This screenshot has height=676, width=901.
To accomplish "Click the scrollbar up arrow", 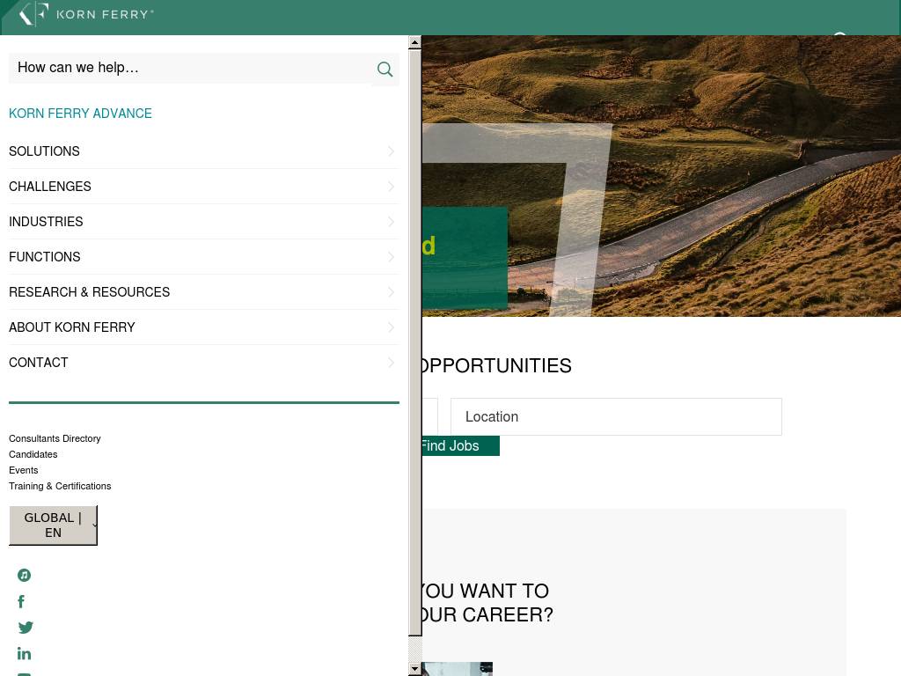I will click(415, 41).
